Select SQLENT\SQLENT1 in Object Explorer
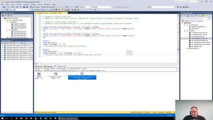 (19, 47)
